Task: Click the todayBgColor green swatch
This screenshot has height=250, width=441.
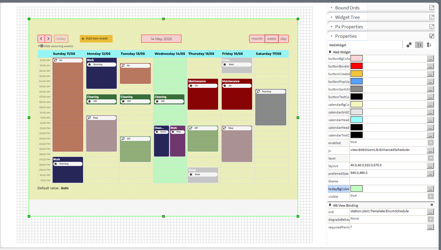Action: click(356, 189)
